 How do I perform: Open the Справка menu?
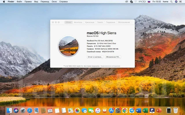[64, 2]
